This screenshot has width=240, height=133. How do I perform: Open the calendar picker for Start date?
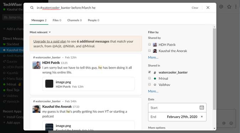click(202, 108)
